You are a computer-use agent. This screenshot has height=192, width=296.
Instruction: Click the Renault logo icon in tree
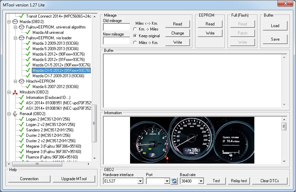pyautogui.click(x=15, y=114)
